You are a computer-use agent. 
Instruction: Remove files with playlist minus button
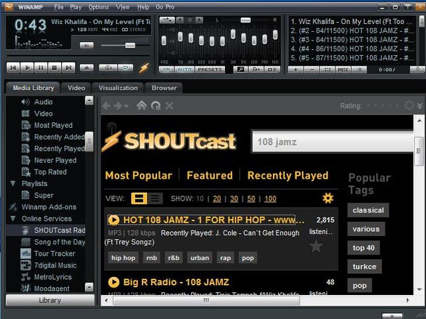point(312,70)
